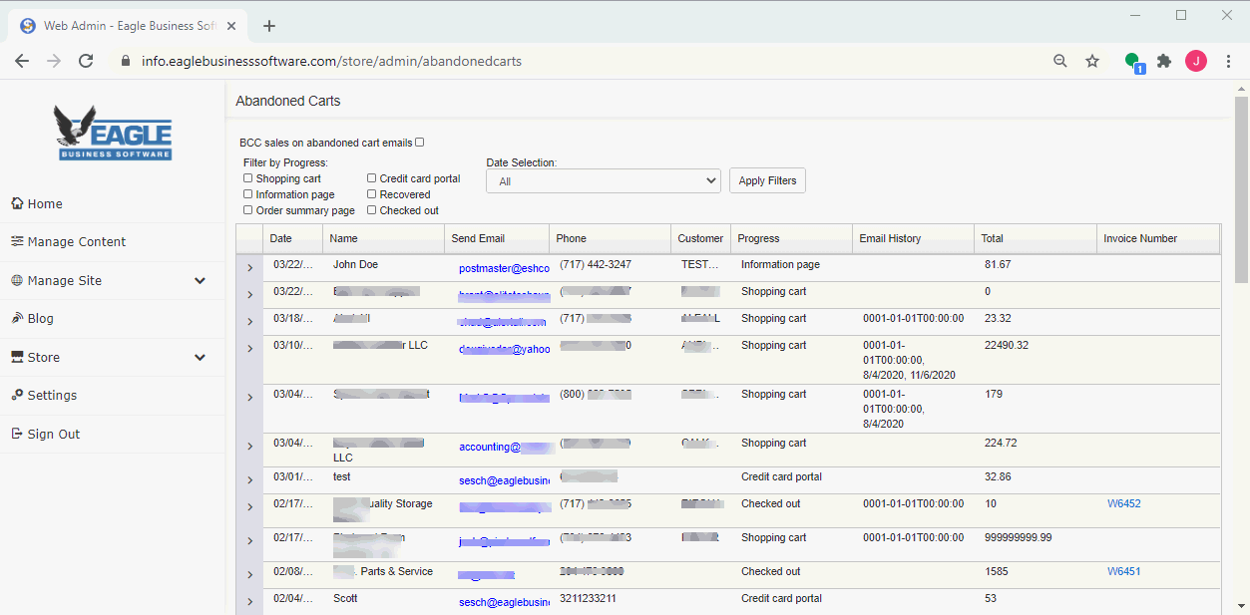The width and height of the screenshot is (1250, 615).
Task: Open Manage Content in the sidebar
Action: (77, 242)
